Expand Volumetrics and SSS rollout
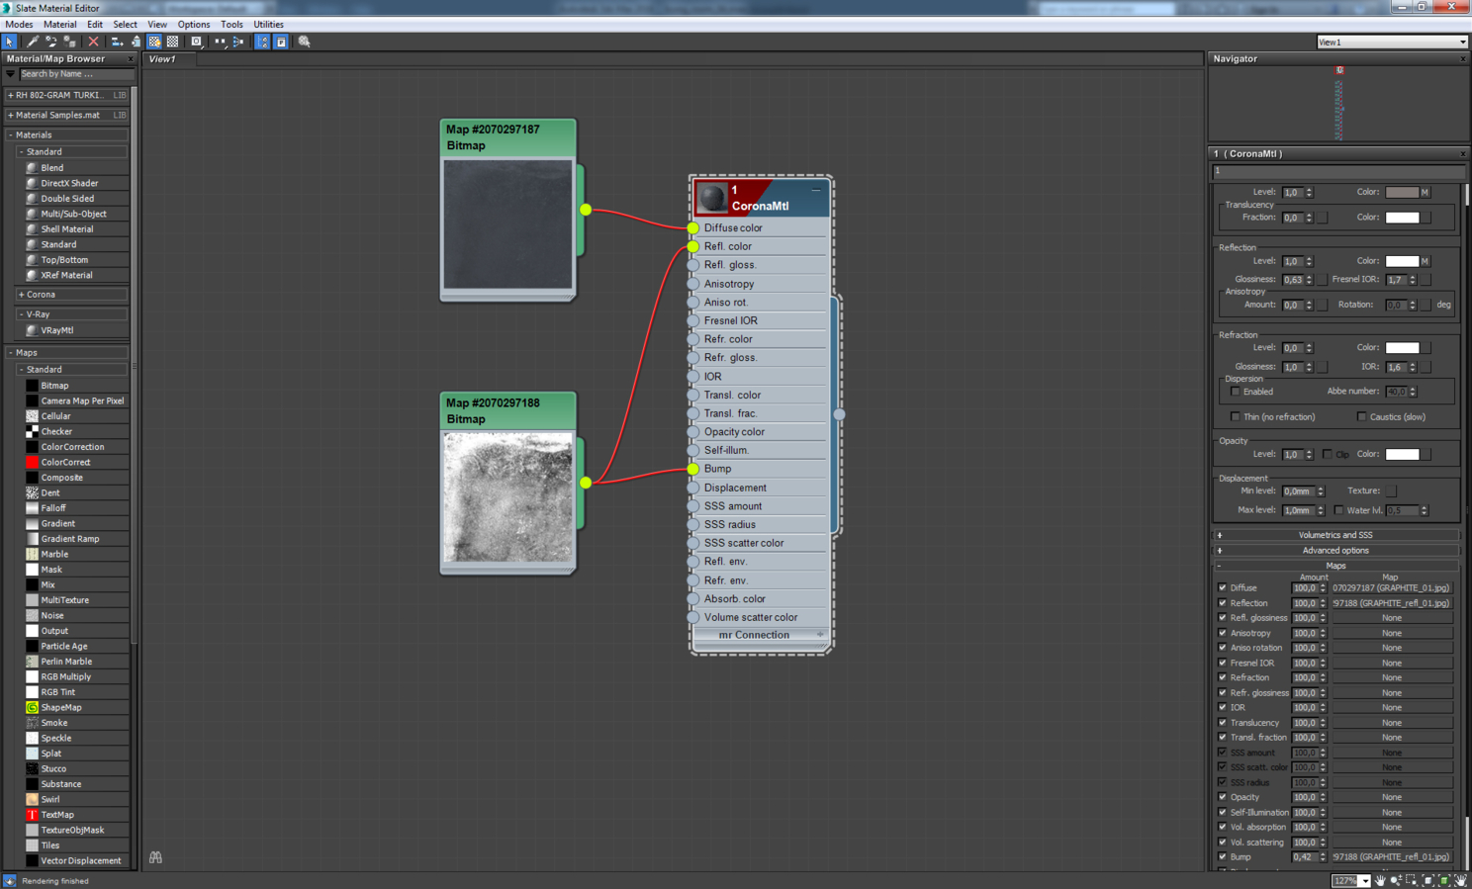 click(1335, 535)
